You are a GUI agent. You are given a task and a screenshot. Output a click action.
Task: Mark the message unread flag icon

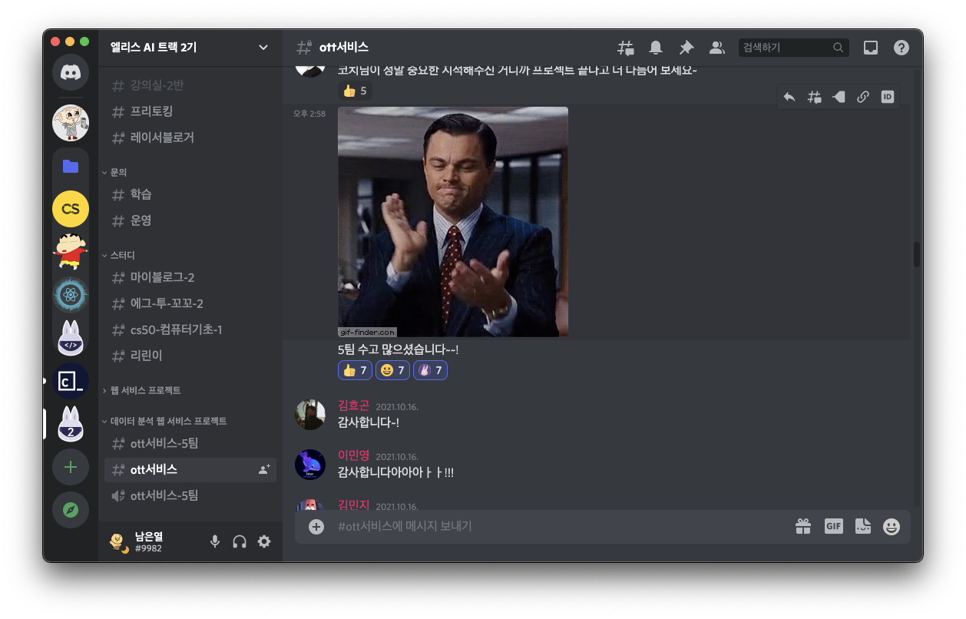click(839, 97)
